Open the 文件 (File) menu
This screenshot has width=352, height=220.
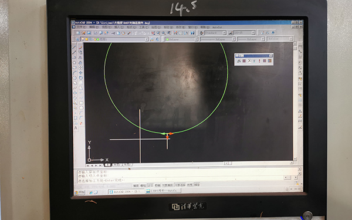(81, 27)
